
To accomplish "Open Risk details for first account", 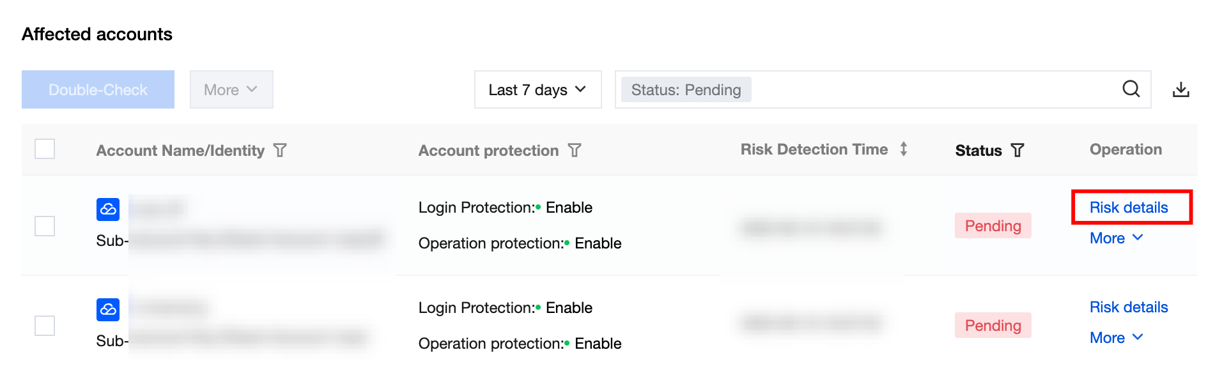I will point(1129,208).
